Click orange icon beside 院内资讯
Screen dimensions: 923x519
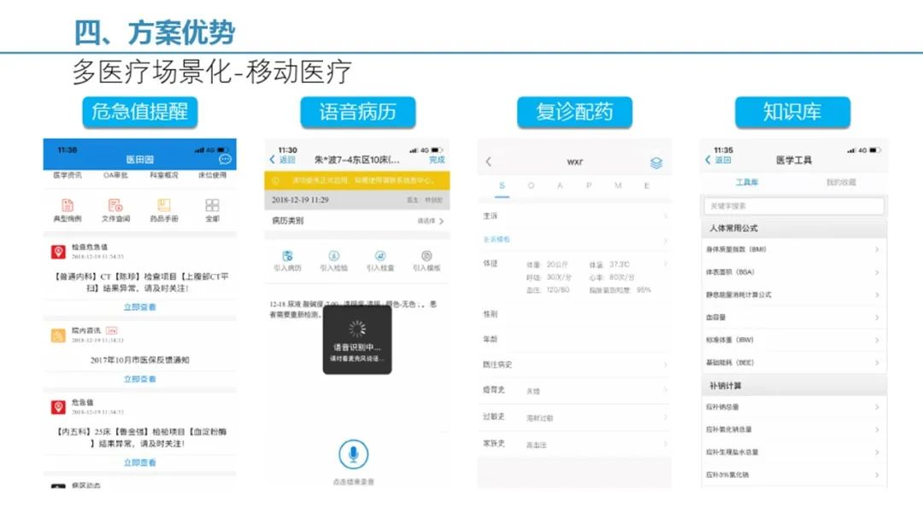pyautogui.click(x=58, y=335)
